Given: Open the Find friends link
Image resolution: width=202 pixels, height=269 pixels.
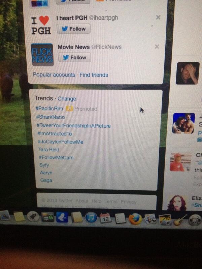Looking at the screenshot, I should pos(94,75).
